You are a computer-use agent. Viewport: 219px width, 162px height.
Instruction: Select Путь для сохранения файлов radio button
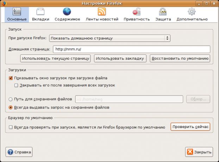11,99
